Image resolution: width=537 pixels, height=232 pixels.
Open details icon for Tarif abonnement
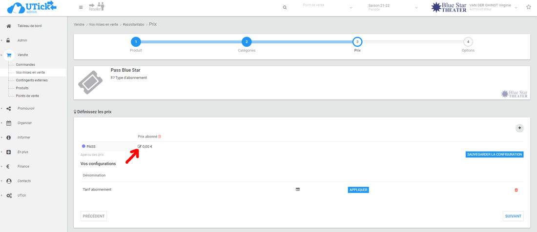click(x=298, y=190)
